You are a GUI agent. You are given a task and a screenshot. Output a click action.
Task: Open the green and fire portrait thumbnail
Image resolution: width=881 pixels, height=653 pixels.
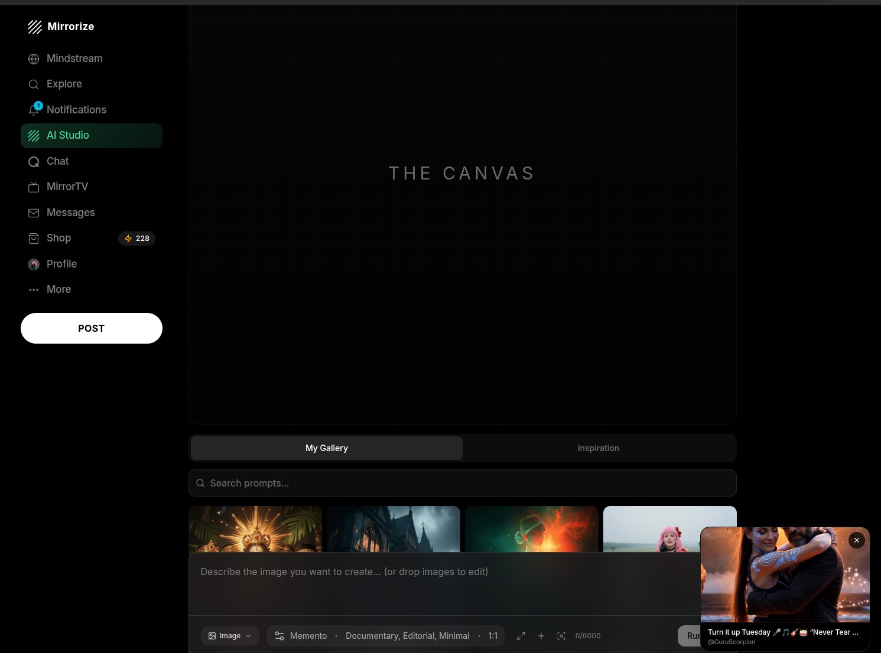532,529
